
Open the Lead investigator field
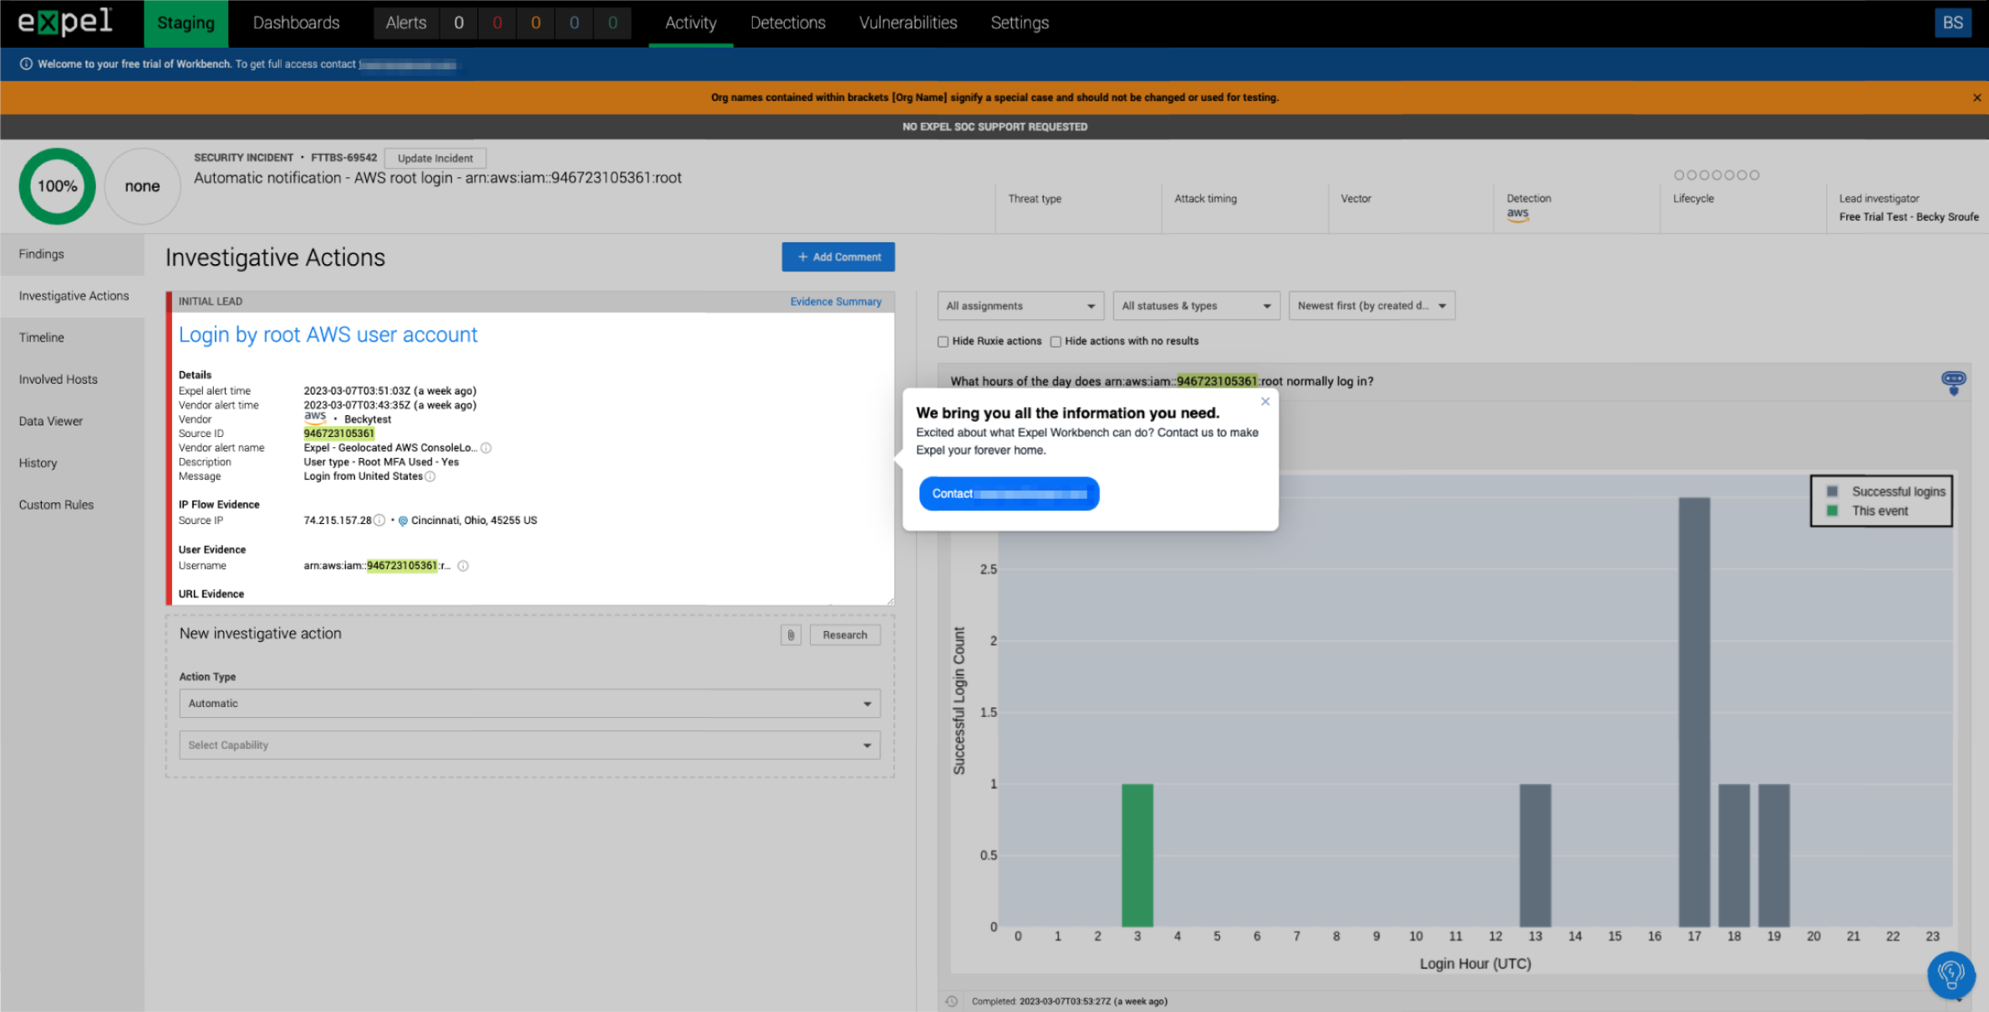pyautogui.click(x=1908, y=207)
